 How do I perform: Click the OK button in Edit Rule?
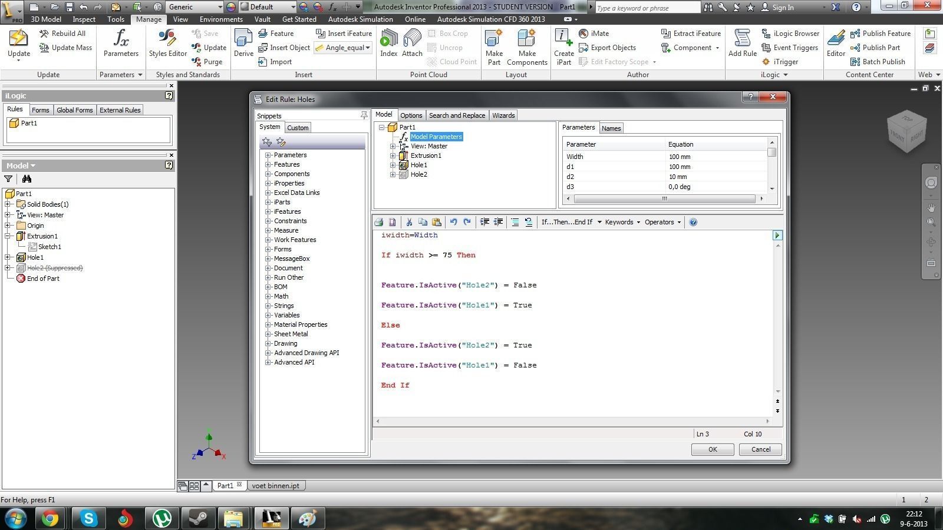pyautogui.click(x=713, y=449)
